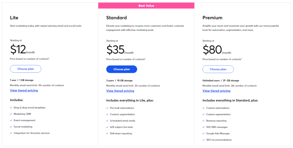The height and width of the screenshot is (148, 293).
Task: Show tiered pricing for the Premium plan
Action: pyautogui.click(x=216, y=91)
